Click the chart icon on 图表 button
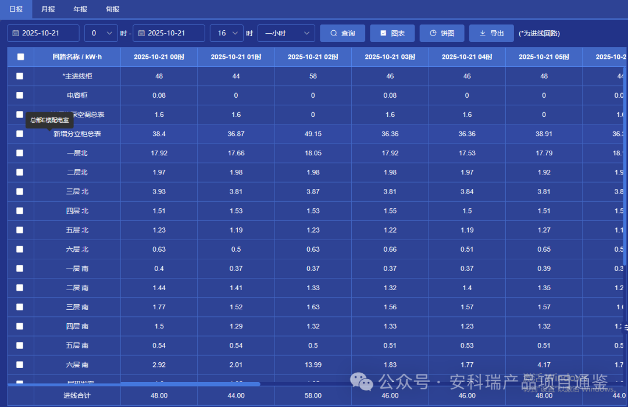Viewport: 628px width, 407px height. pos(383,33)
